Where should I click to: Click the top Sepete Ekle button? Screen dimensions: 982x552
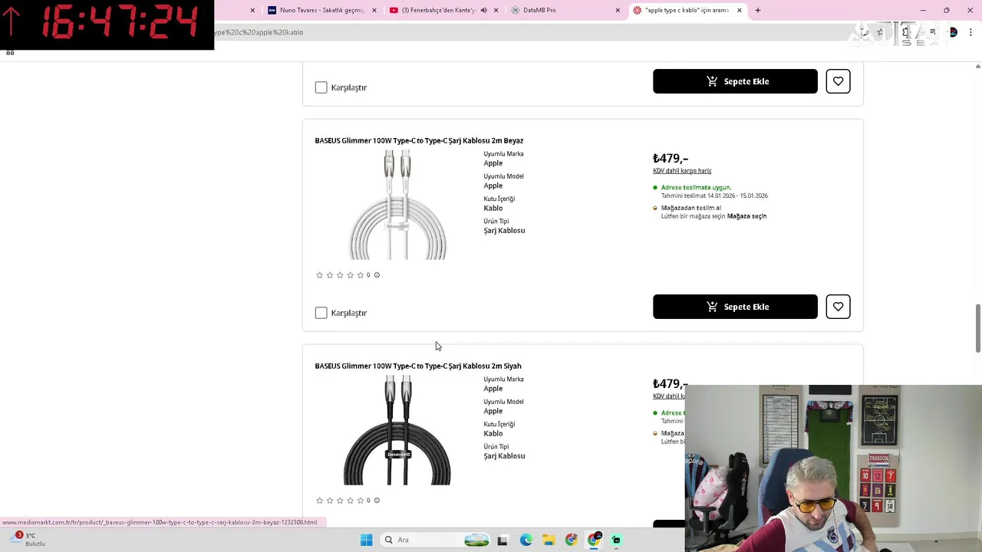735,81
